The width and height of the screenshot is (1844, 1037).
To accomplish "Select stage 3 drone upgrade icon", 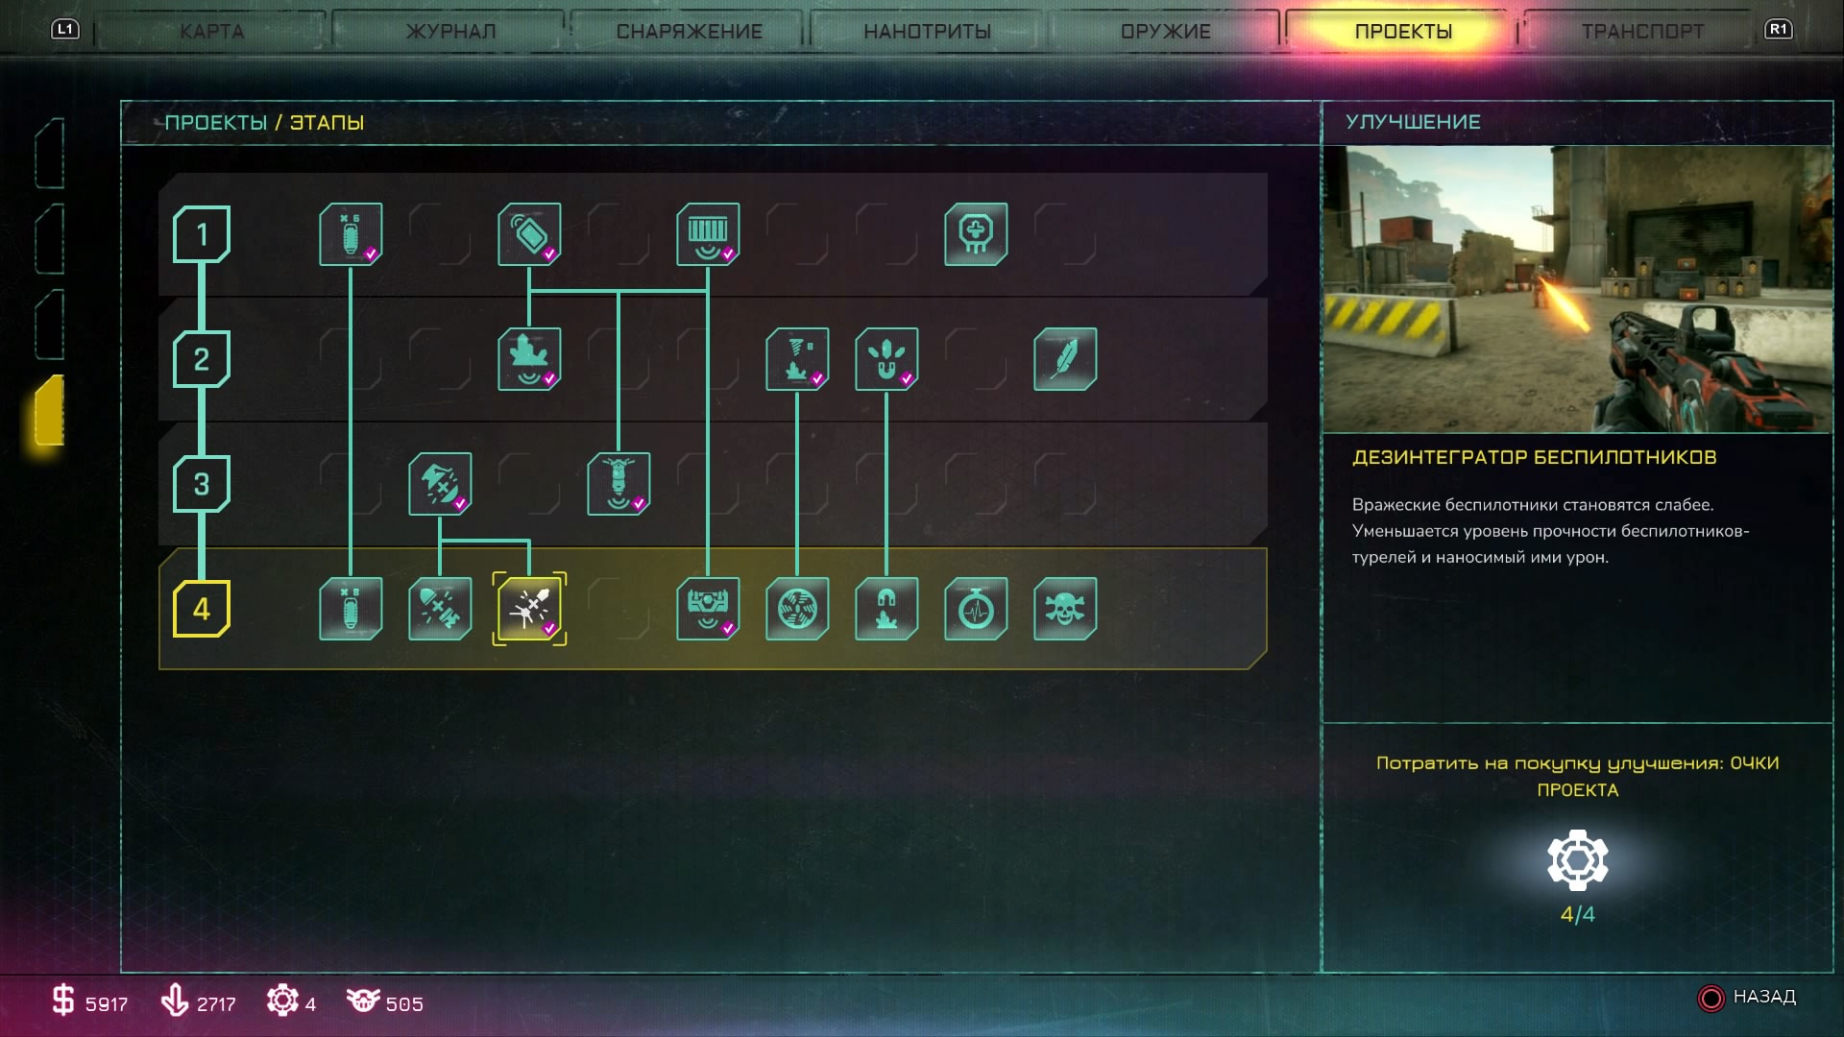I will (440, 483).
